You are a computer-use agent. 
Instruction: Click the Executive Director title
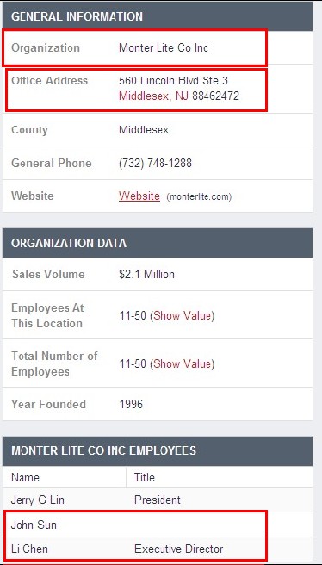pyautogui.click(x=178, y=549)
